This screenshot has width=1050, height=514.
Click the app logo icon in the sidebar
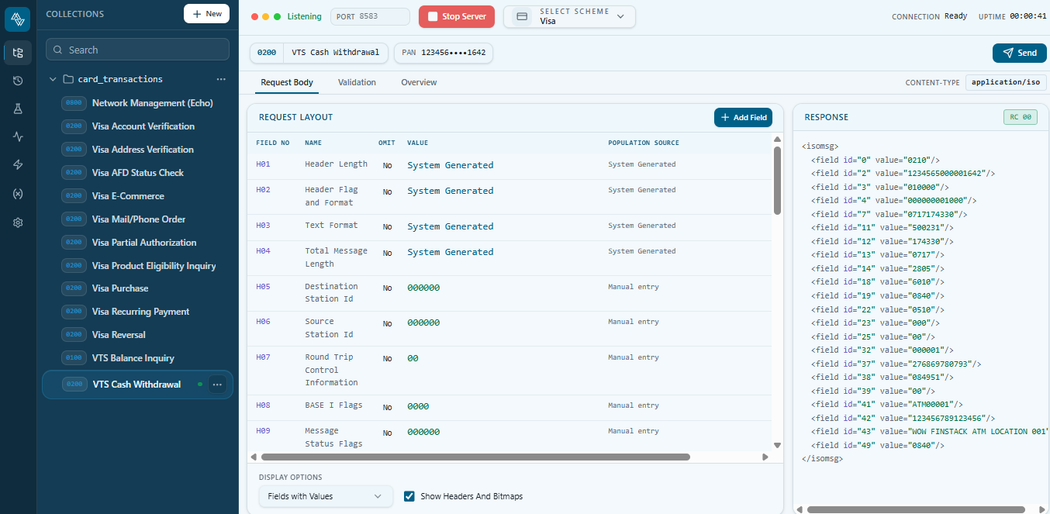pyautogui.click(x=17, y=19)
